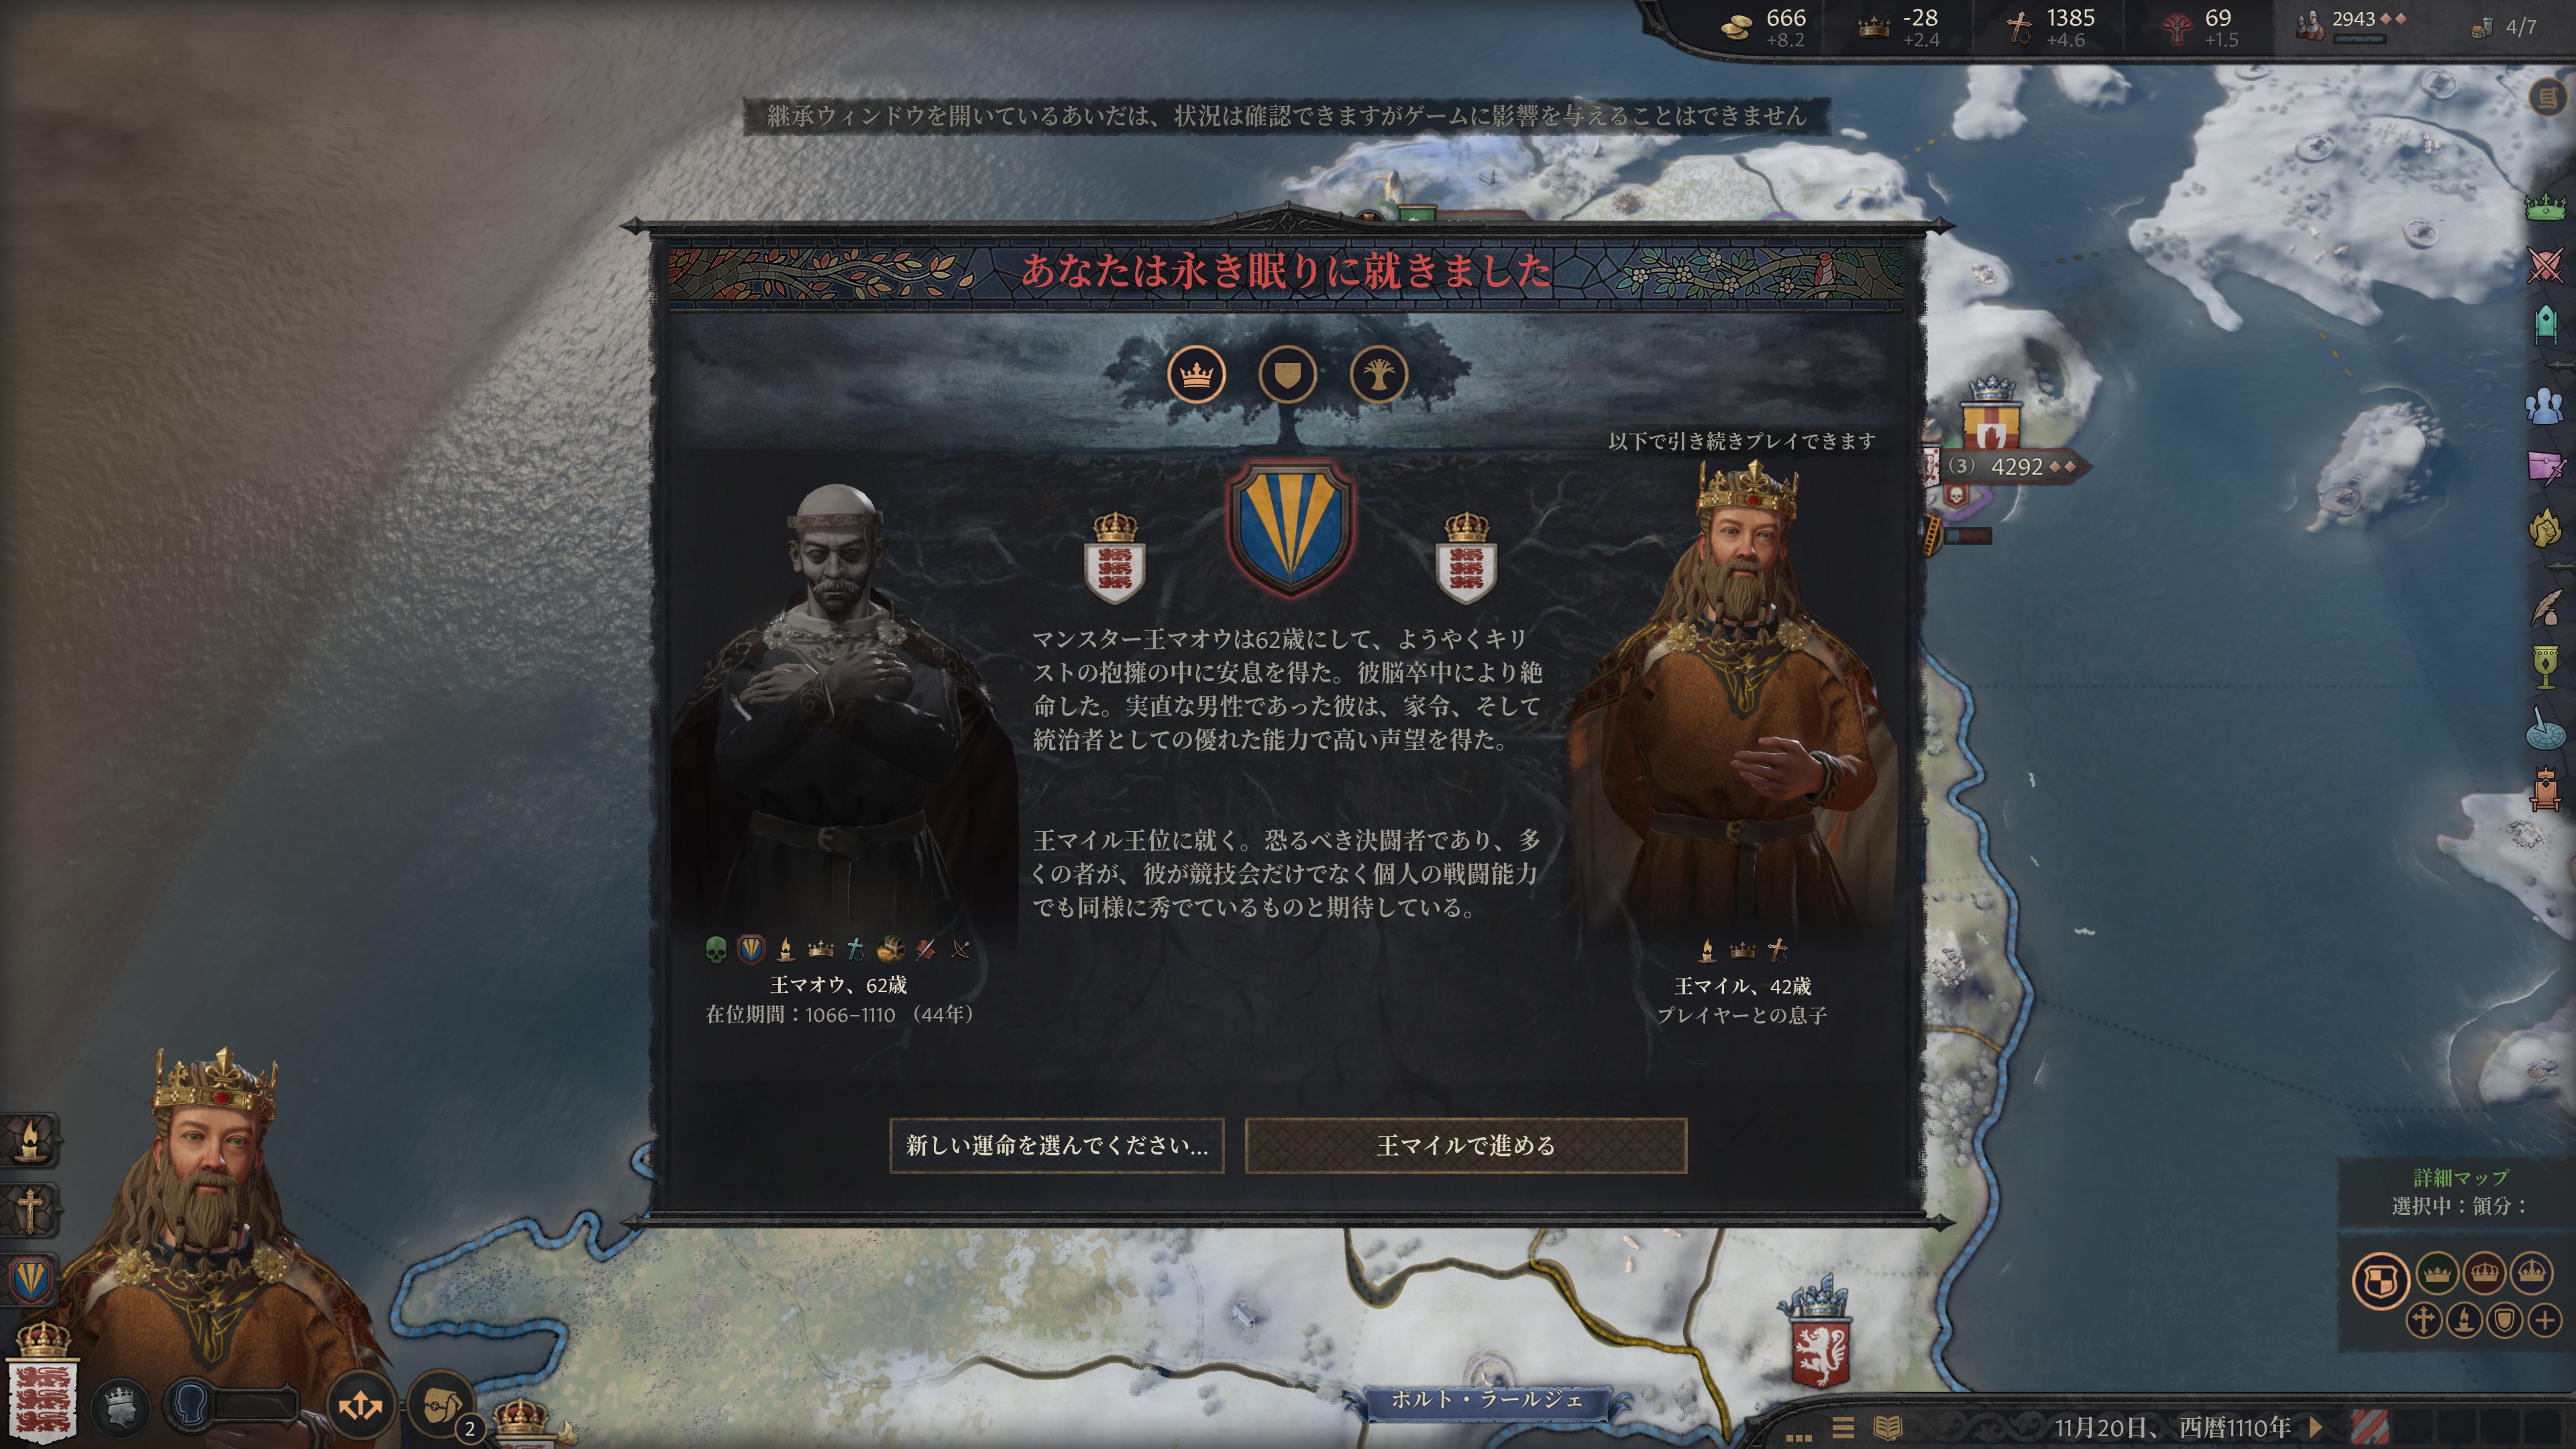Open the encyclopedia book icon in bottom bar
Viewport: 2576px width, 1449px height.
[1887, 1428]
